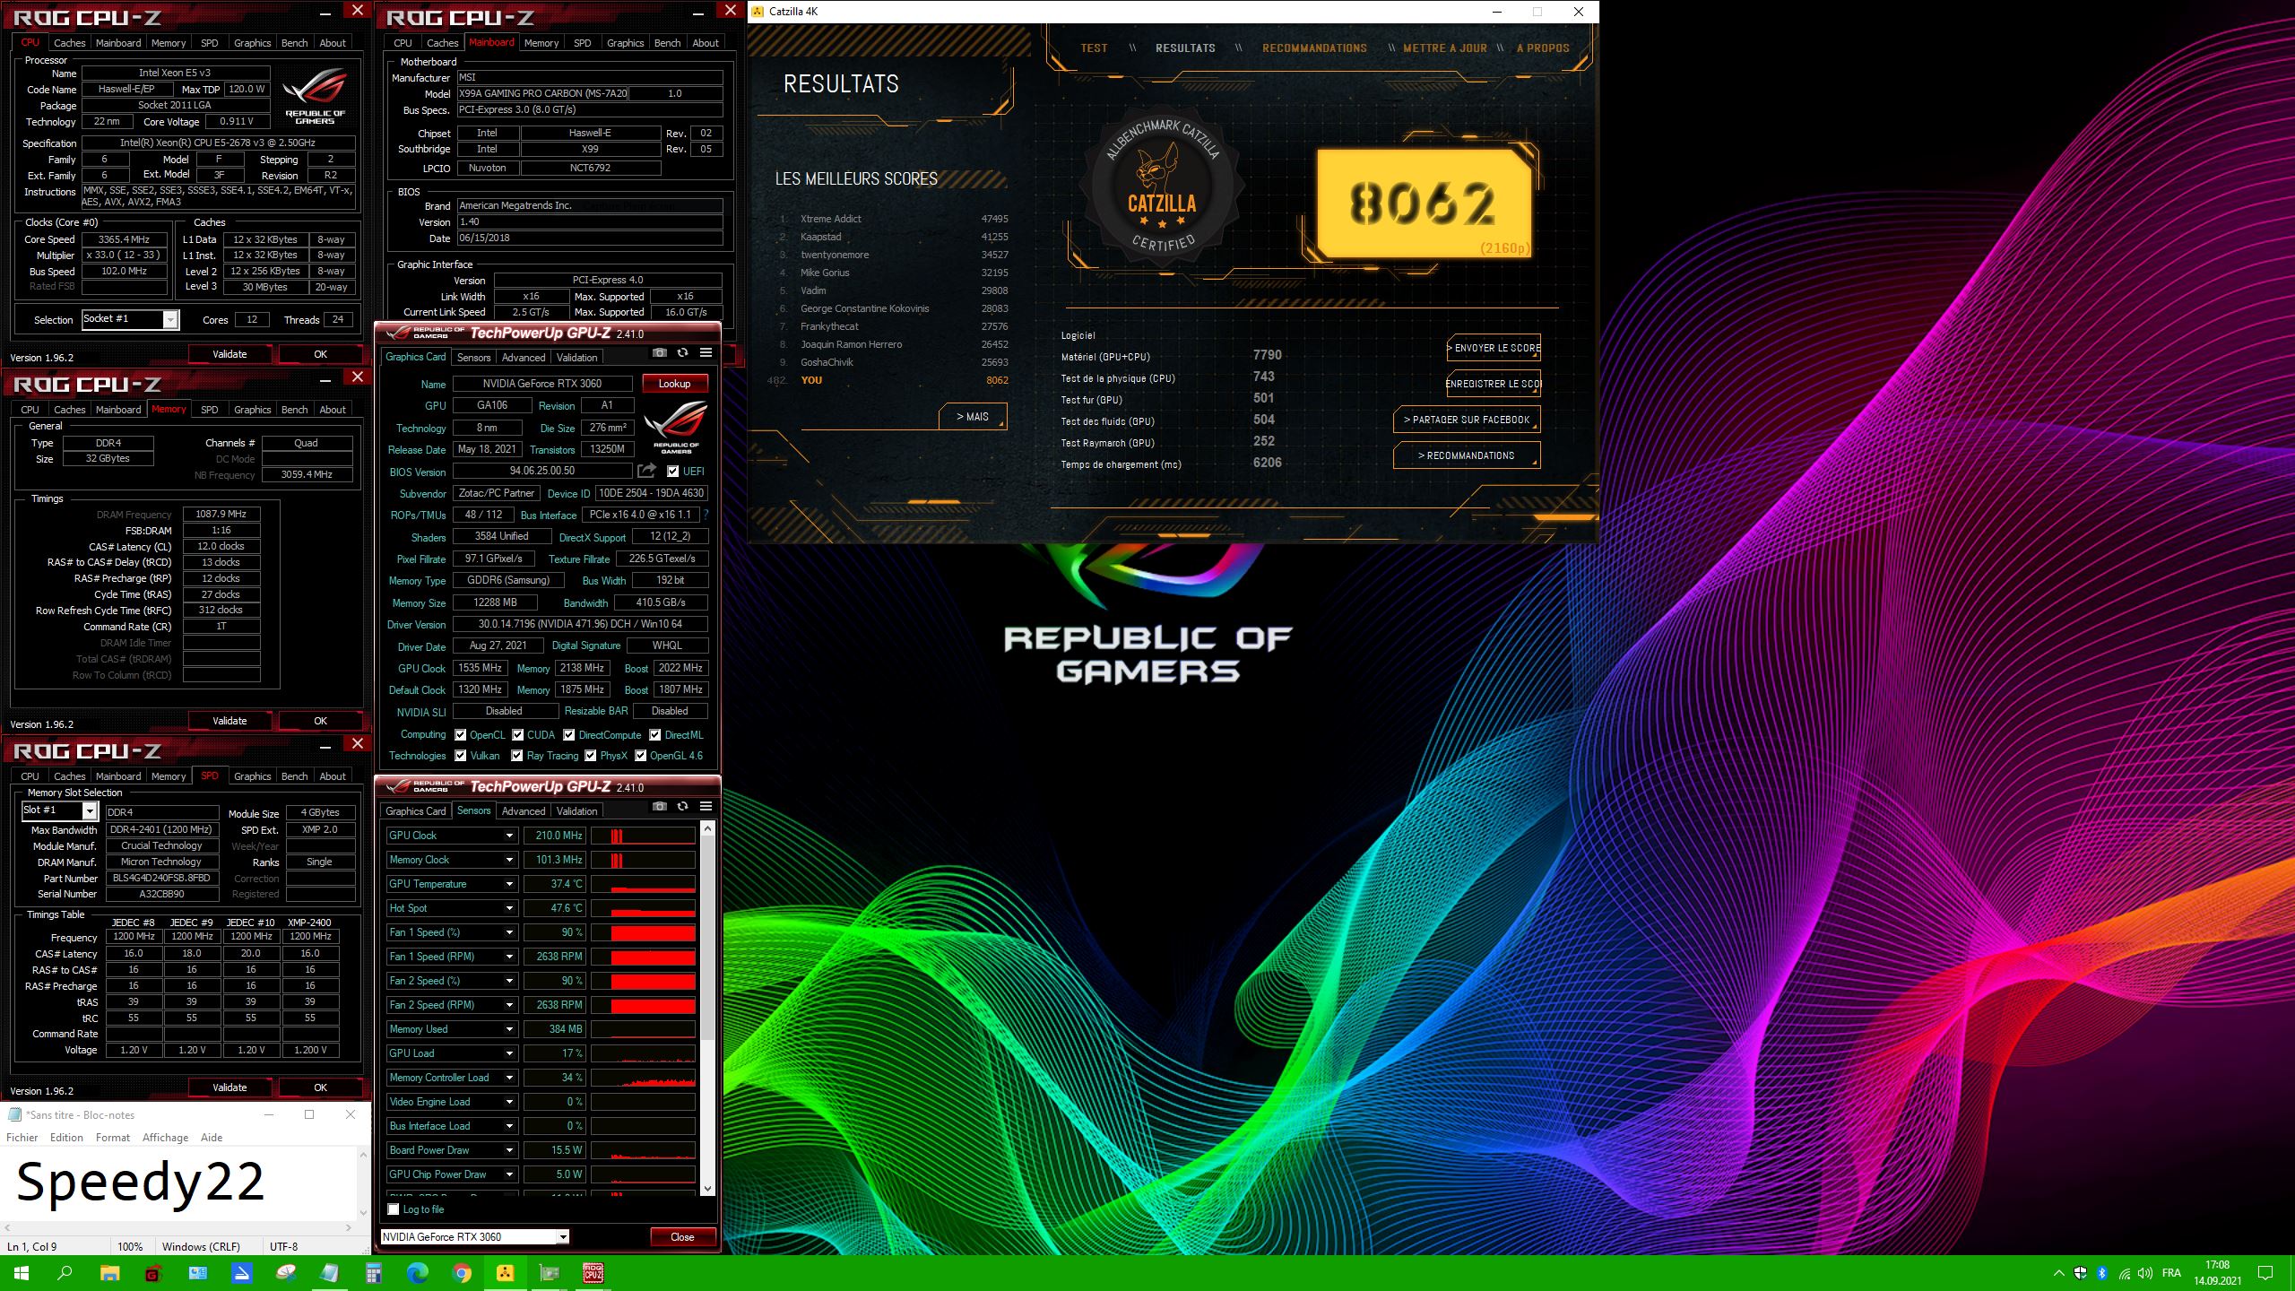Toggle the Ray Tracing checkbox

click(x=517, y=756)
